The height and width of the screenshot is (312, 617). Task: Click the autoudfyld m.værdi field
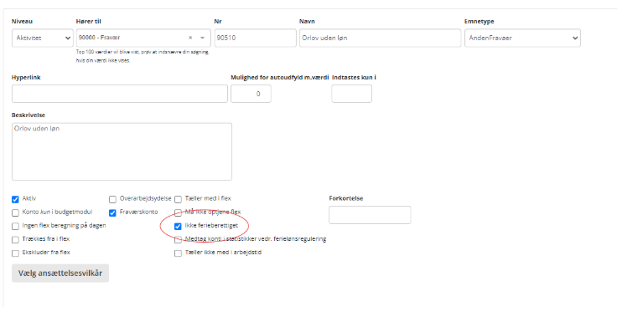tap(251, 94)
